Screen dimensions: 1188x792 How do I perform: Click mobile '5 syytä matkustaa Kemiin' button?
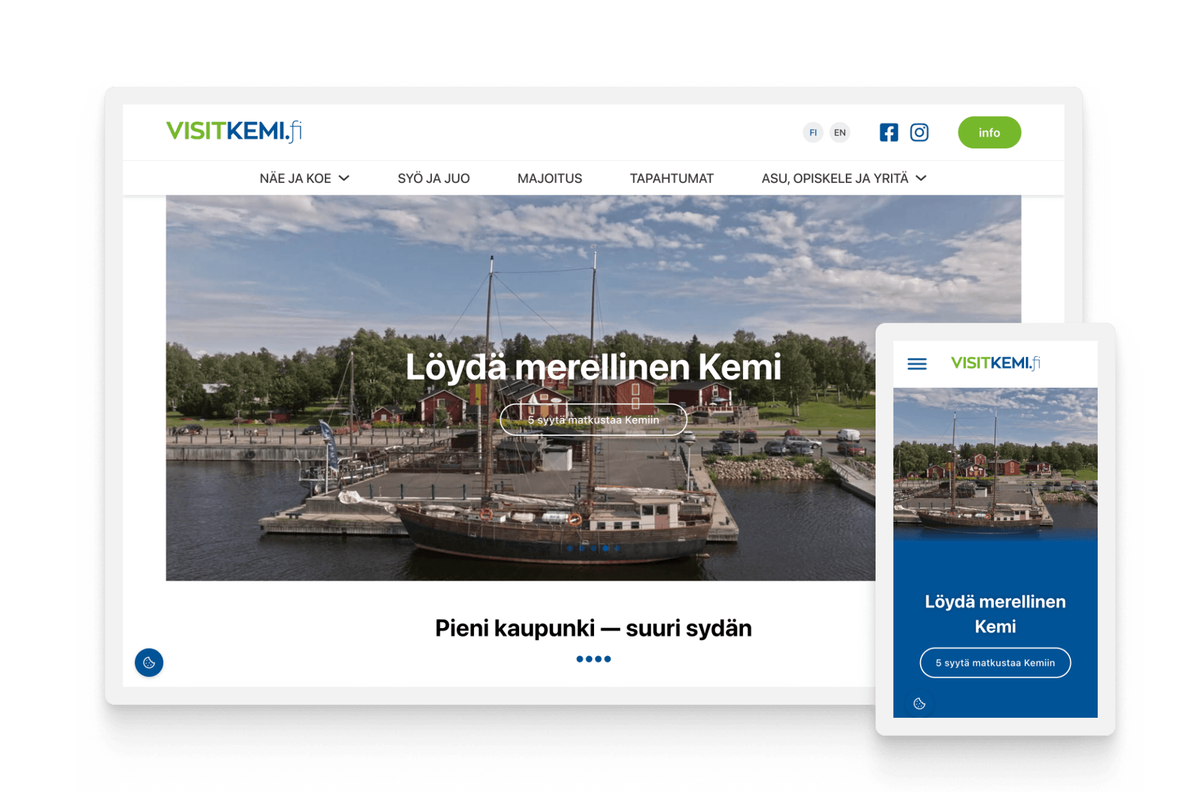(995, 663)
